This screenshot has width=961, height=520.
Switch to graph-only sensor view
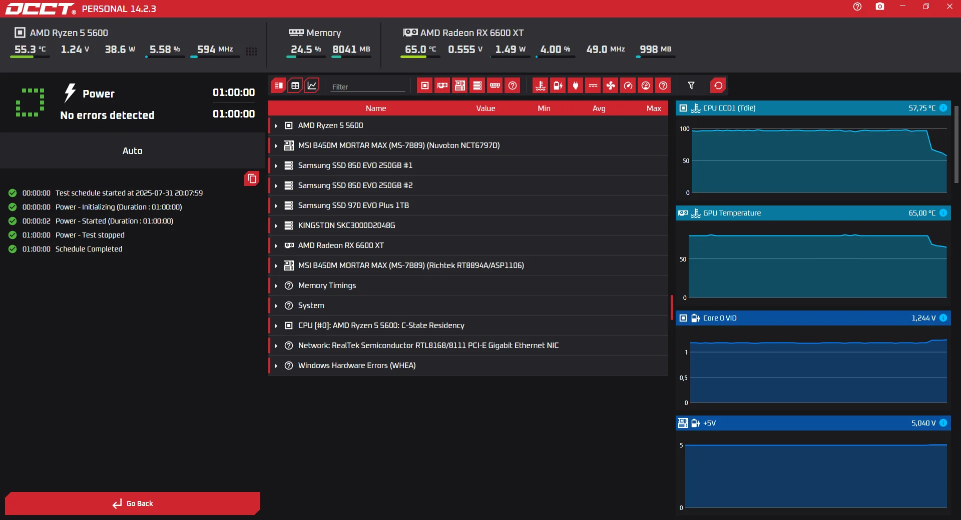(x=312, y=85)
